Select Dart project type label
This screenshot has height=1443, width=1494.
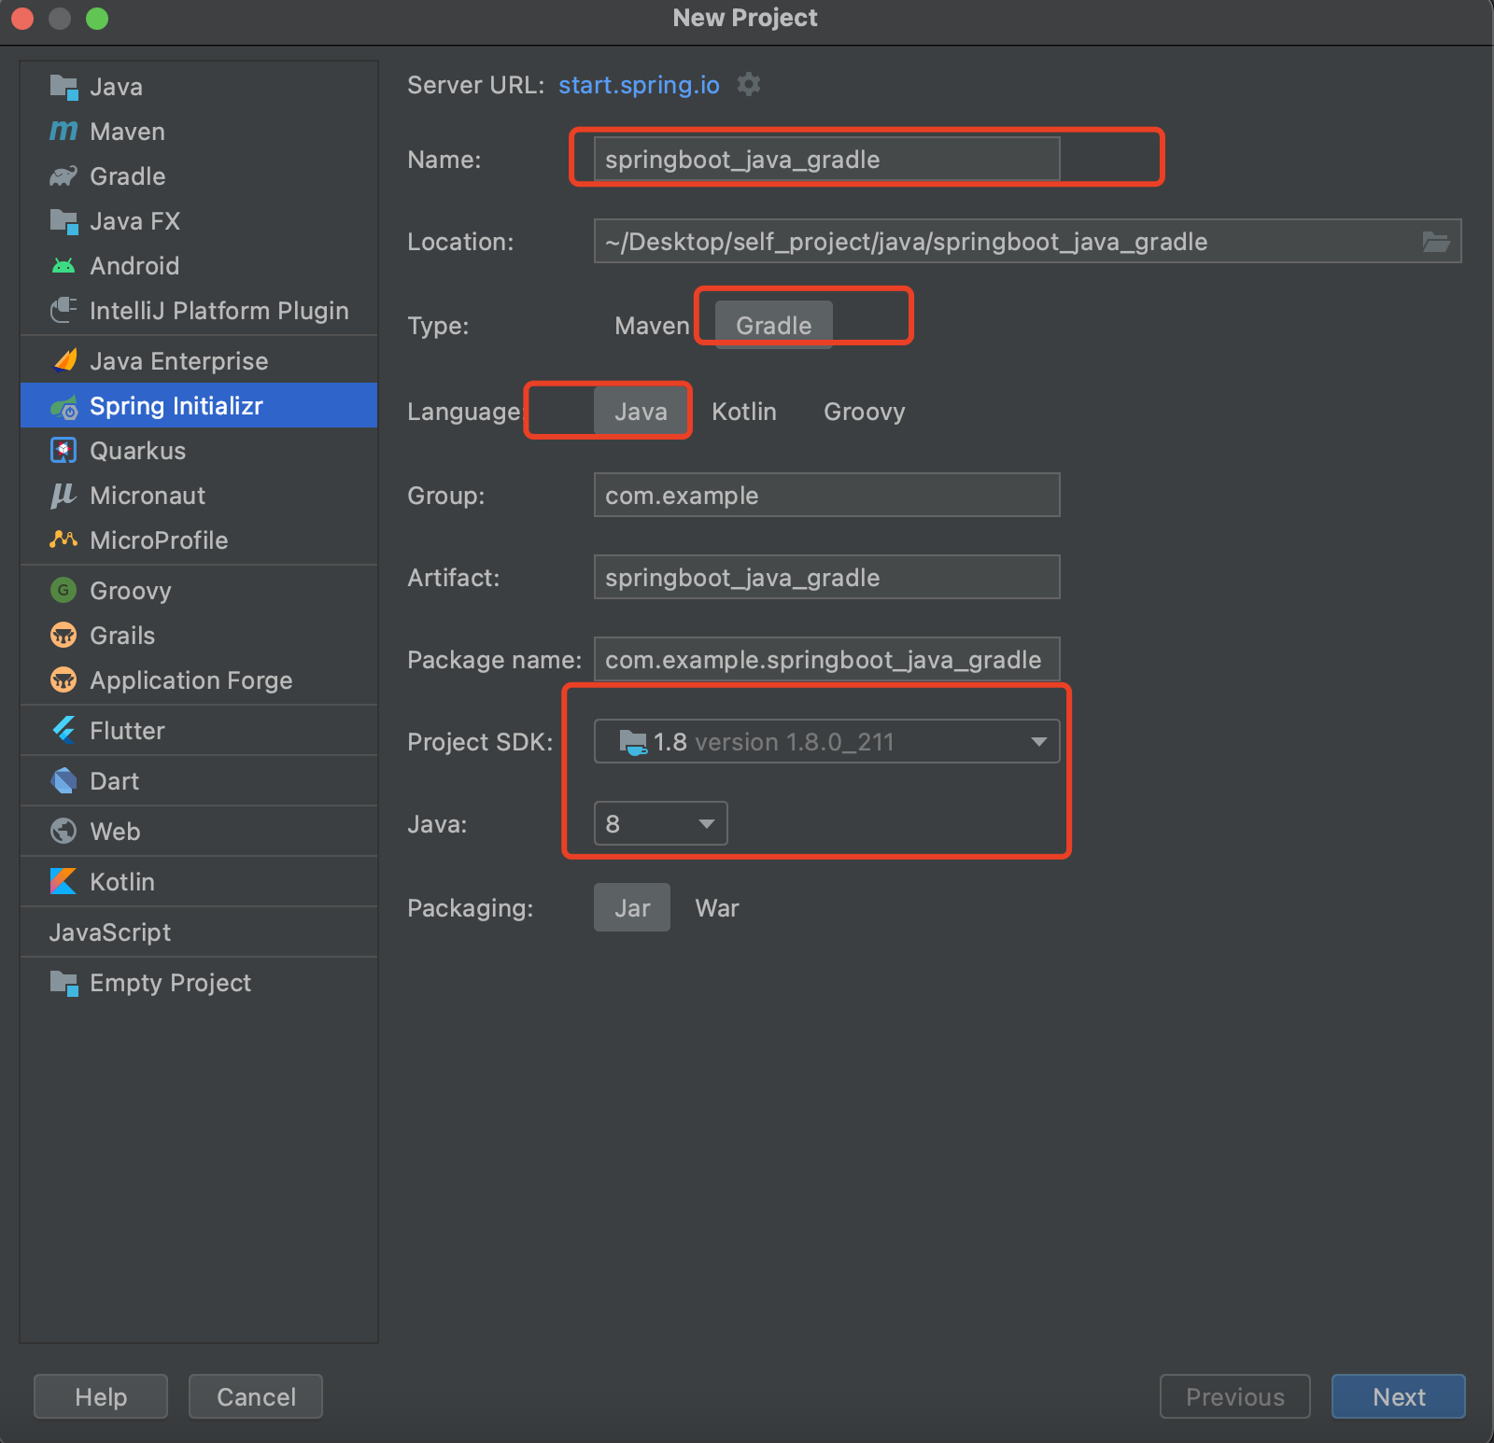click(114, 781)
